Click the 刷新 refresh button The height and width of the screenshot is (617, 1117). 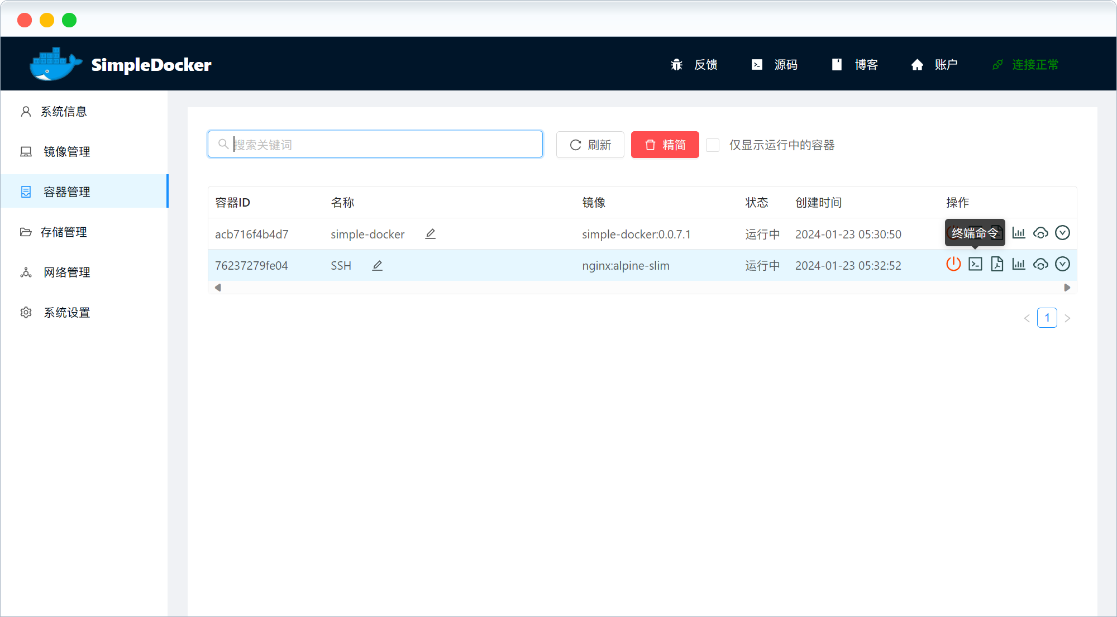point(590,145)
